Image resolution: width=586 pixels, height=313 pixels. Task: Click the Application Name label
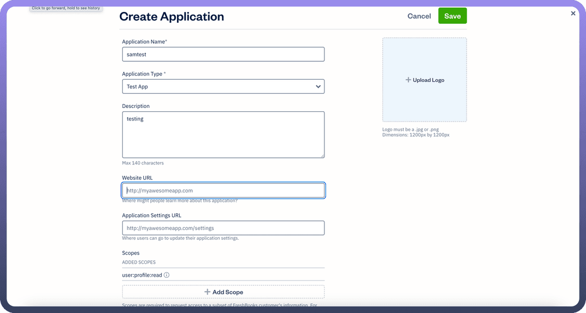click(144, 42)
